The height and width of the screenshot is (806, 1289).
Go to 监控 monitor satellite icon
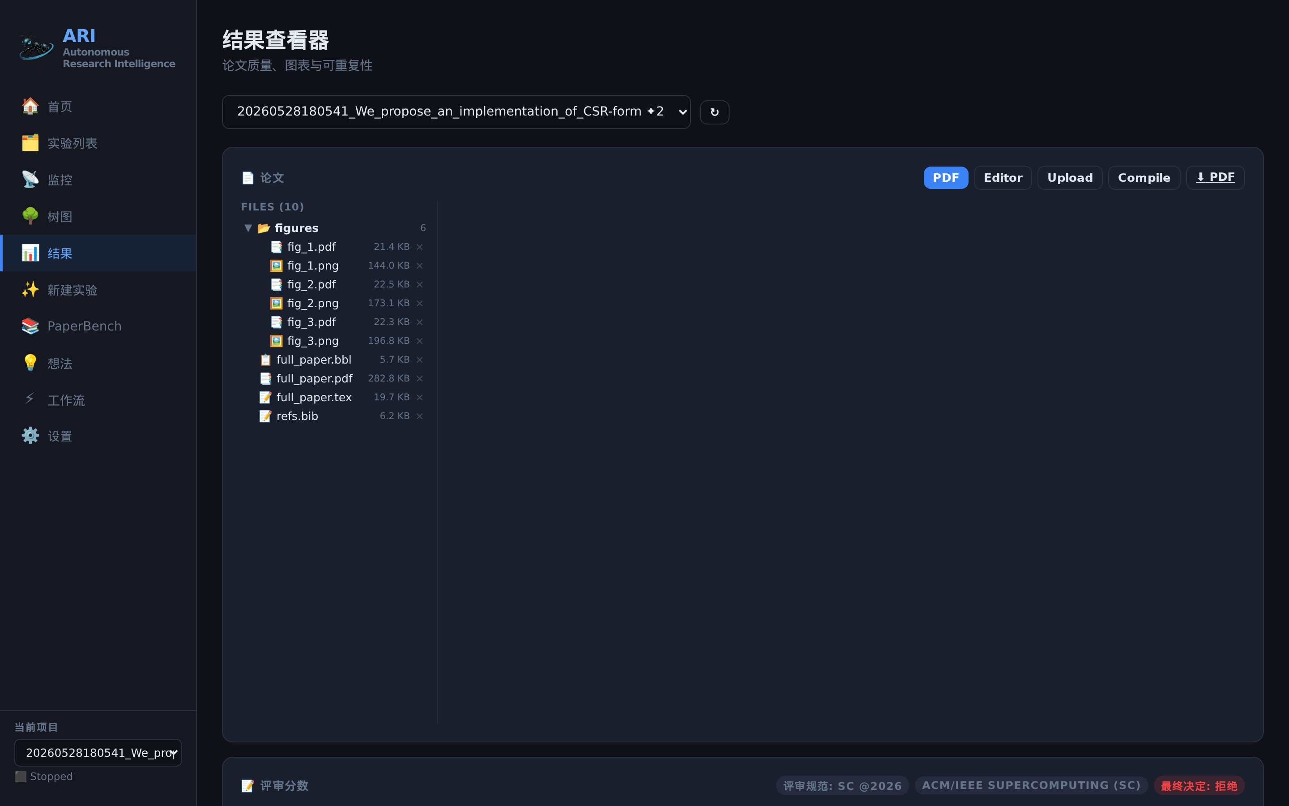(x=30, y=180)
